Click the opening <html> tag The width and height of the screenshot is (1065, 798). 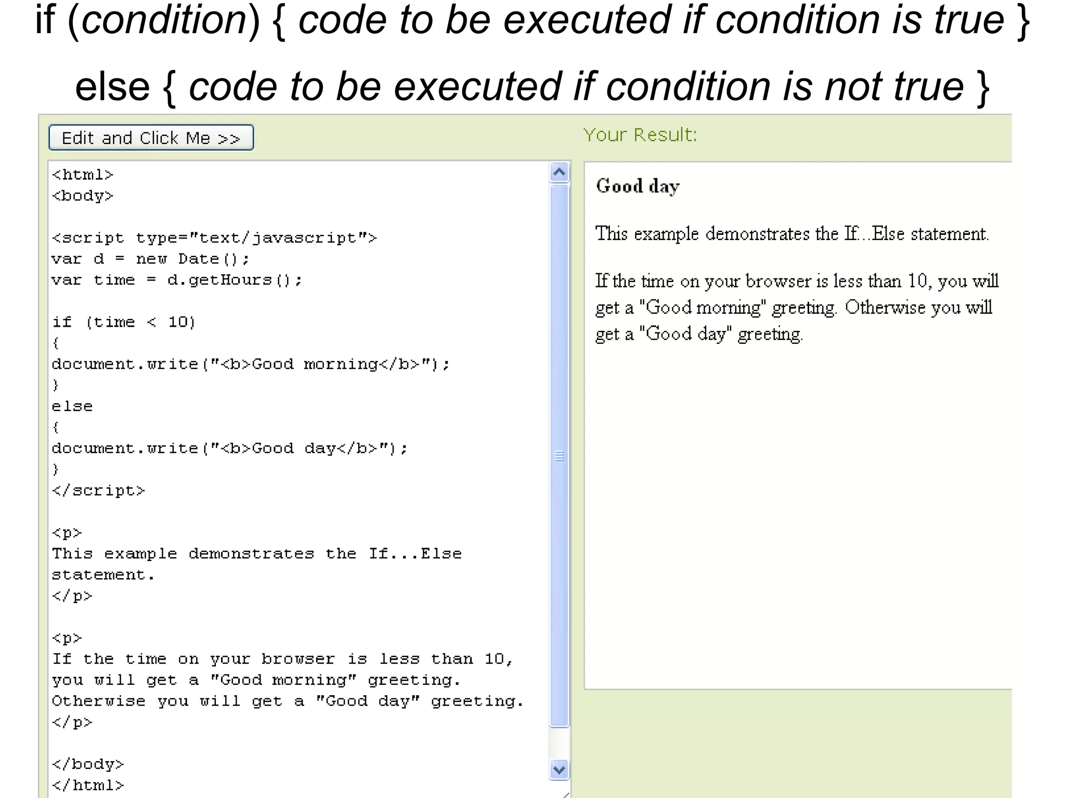coord(83,175)
